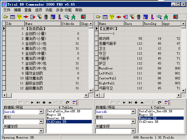Screen dimensions: 187x140
Task: Insert new record in left navigator
Action: [44, 102]
